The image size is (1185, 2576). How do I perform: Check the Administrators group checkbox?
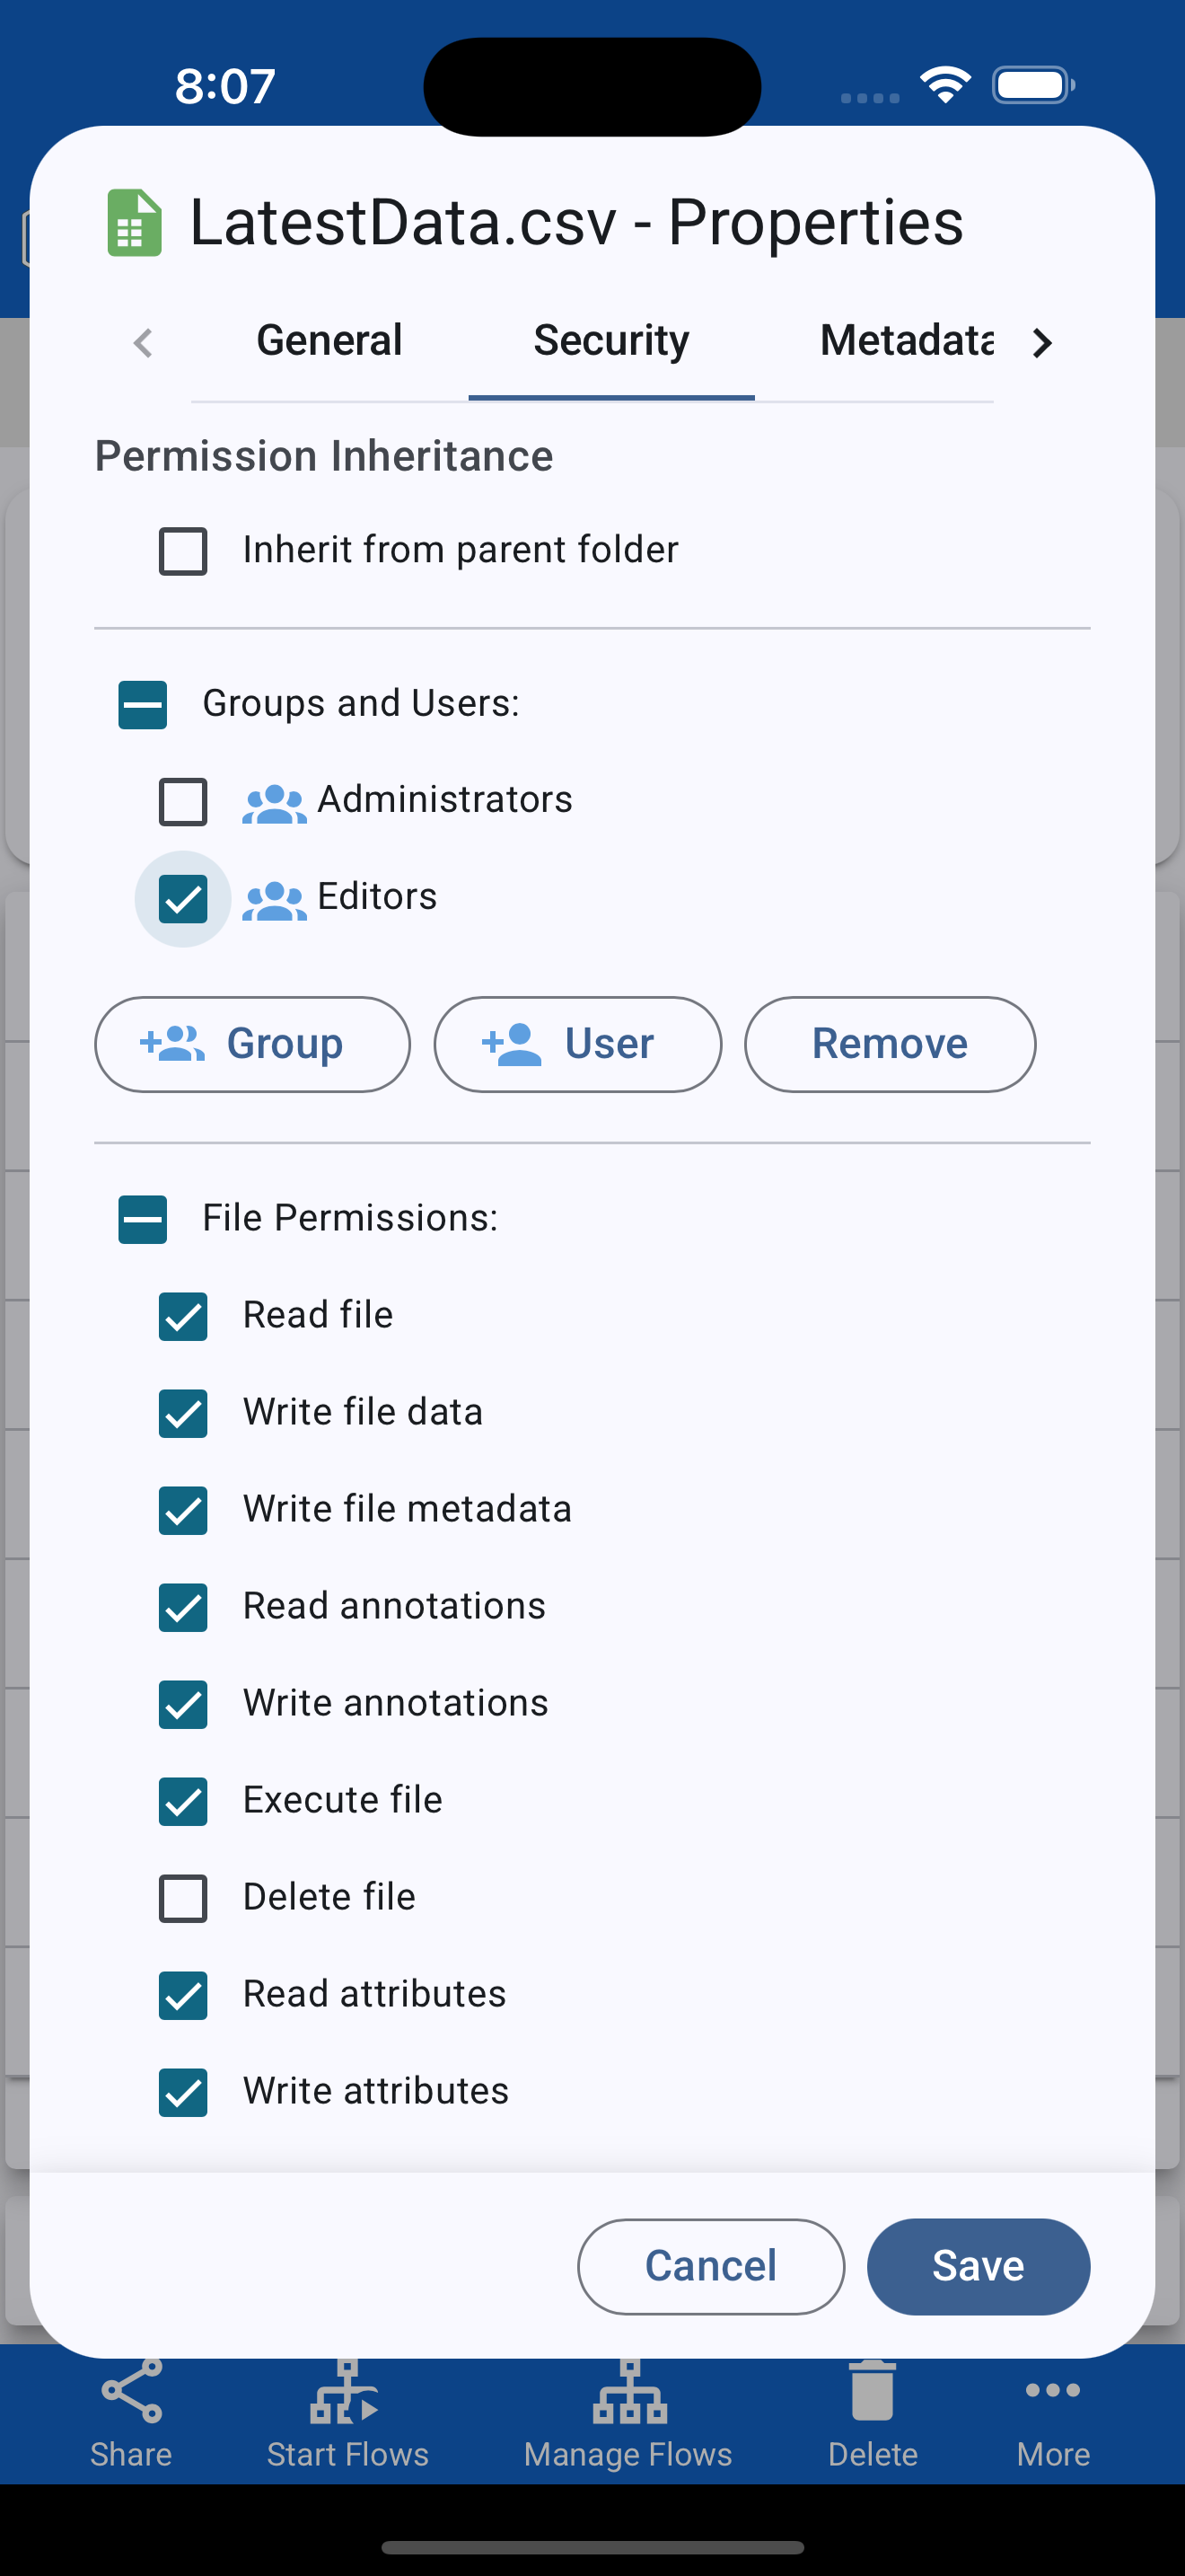pos(183,802)
